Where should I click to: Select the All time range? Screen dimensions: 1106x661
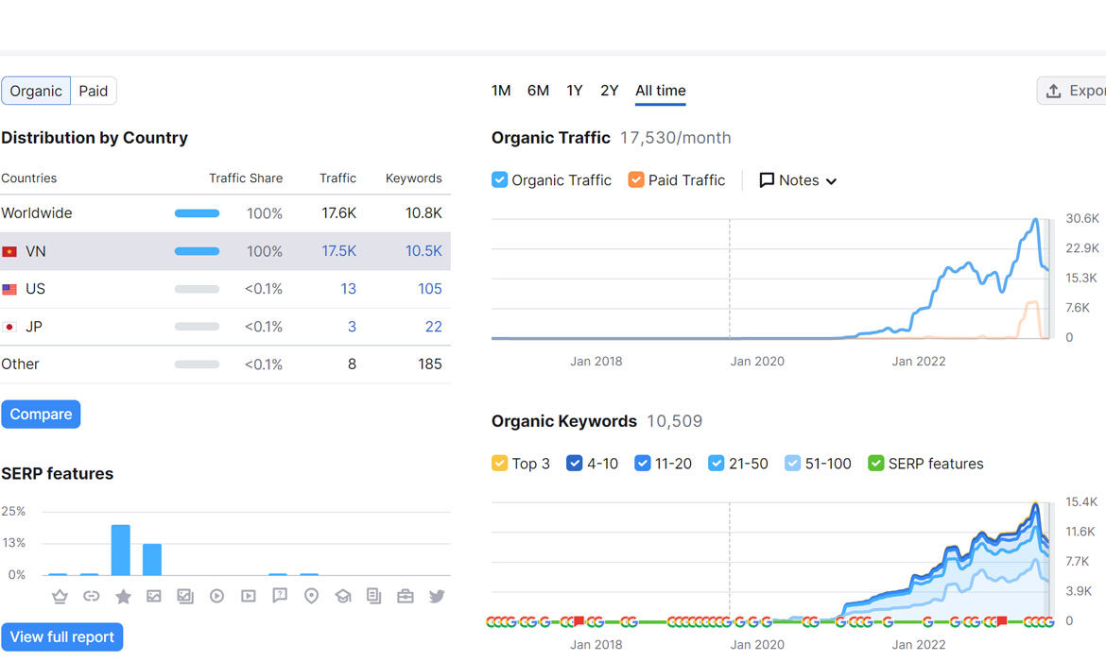click(x=660, y=91)
